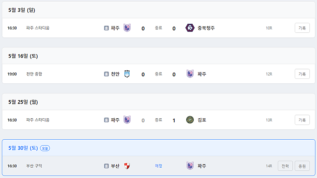The height and width of the screenshot is (178, 317).
Task: Click 부산 team name in 14R match
Action: point(115,166)
